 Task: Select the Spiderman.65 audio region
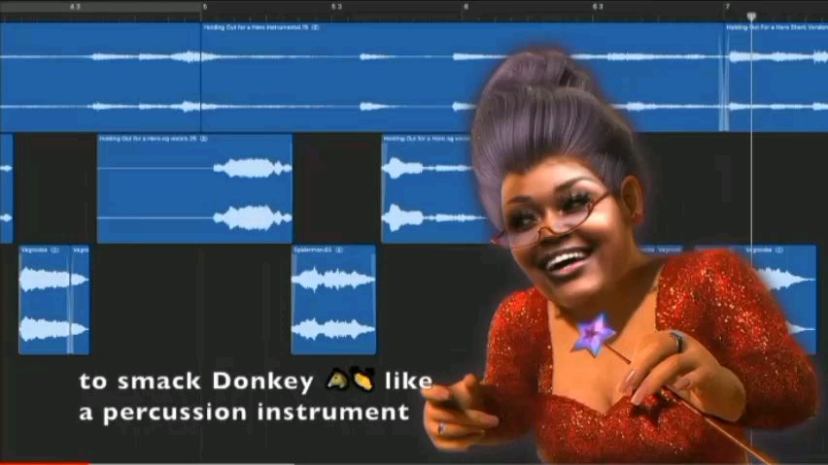coord(333,299)
